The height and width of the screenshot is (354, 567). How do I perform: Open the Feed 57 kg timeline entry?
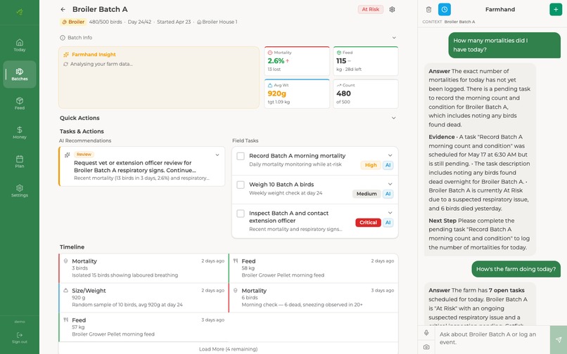tap(144, 327)
